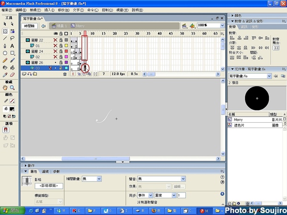Image resolution: width=287 pixels, height=215 pixels.
Task: Open the stage zoom 100% dropdown
Action: 222,25
